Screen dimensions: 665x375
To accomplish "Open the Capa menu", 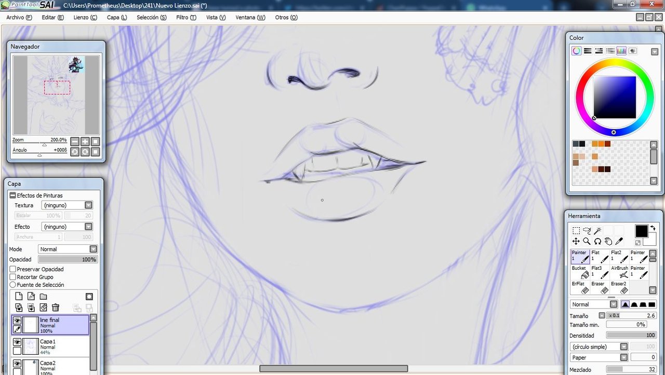I will pyautogui.click(x=117, y=17).
